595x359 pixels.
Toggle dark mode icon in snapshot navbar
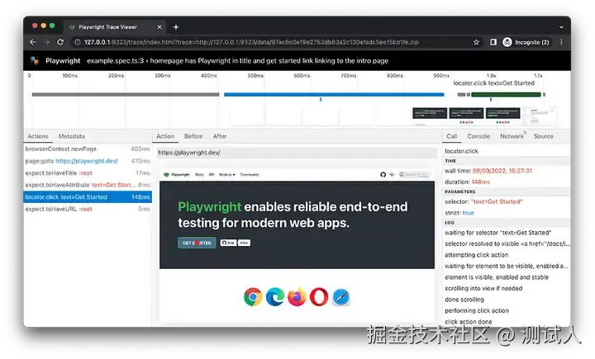coord(392,175)
